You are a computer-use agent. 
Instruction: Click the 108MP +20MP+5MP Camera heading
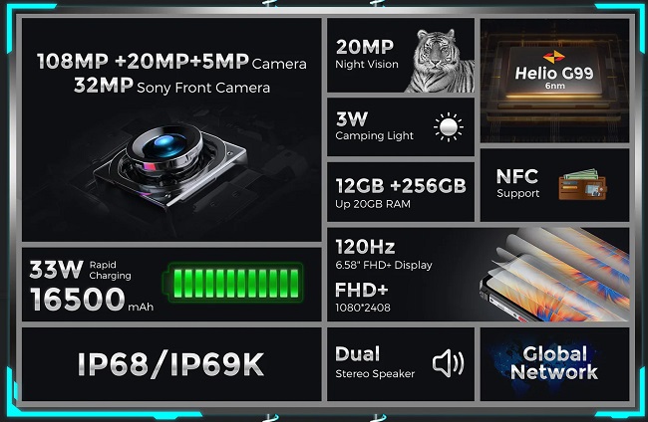[171, 62]
